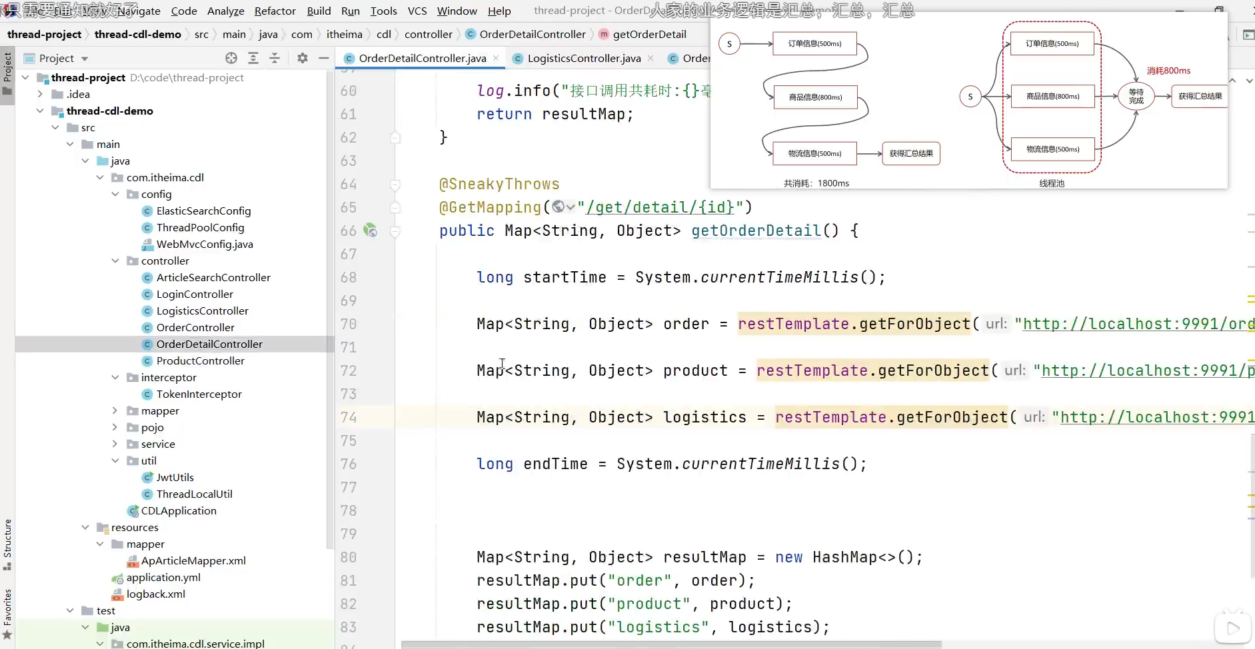Open the VCS menu
This screenshot has height=649, width=1255.
pyautogui.click(x=417, y=11)
